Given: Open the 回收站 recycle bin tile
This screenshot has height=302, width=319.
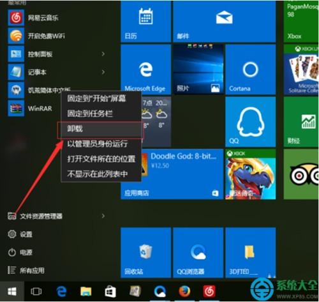Looking at the screenshot, I should pyautogui.click(x=146, y=253).
